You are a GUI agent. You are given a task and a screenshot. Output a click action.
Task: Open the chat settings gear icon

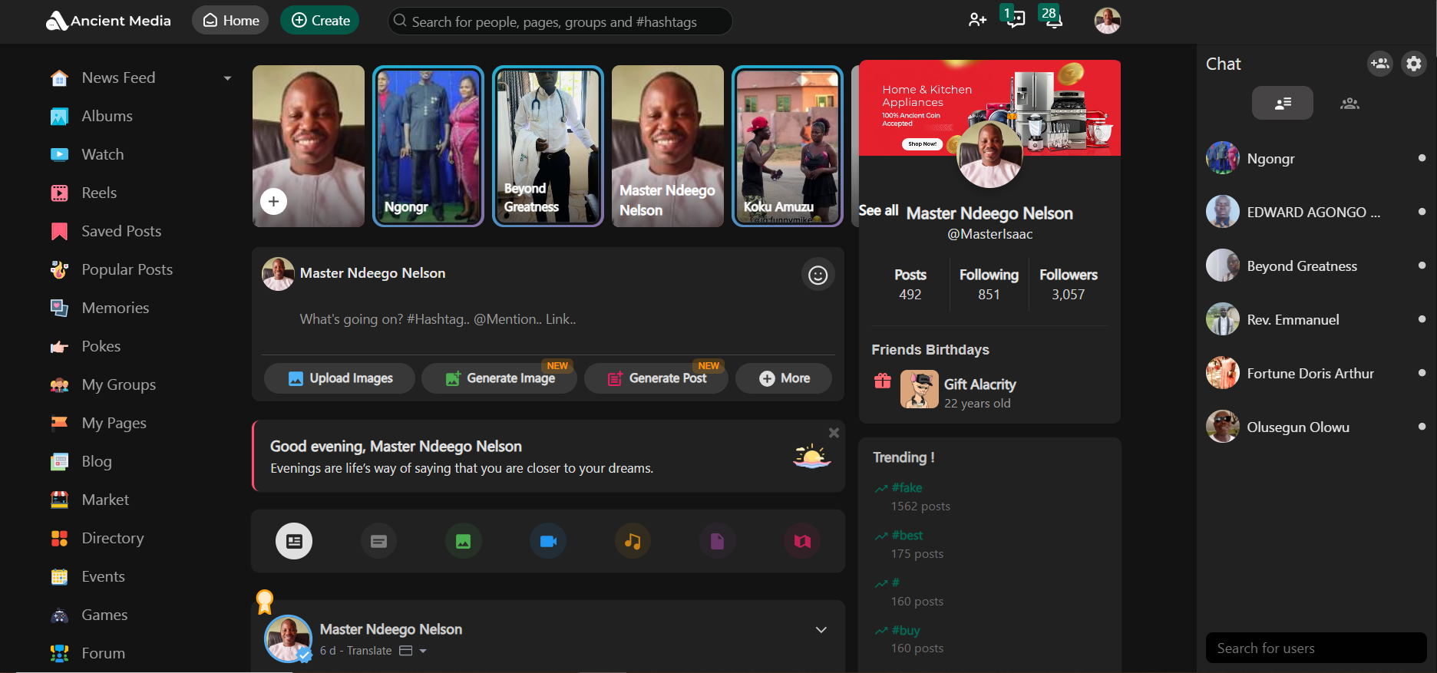1413,64
